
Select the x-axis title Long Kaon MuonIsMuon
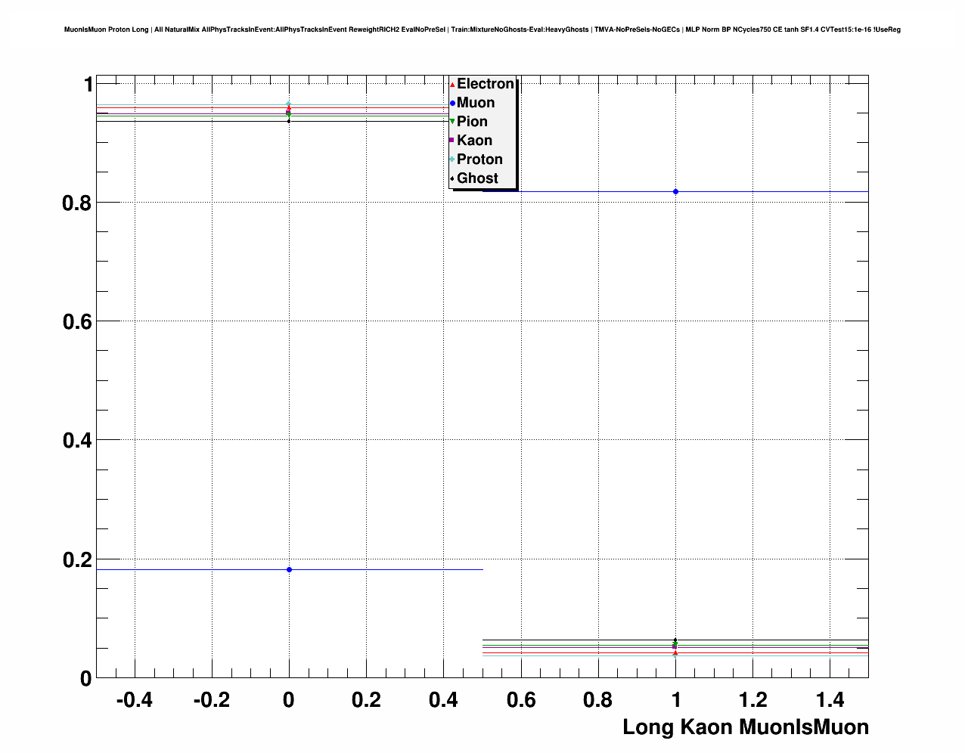pyautogui.click(x=745, y=727)
